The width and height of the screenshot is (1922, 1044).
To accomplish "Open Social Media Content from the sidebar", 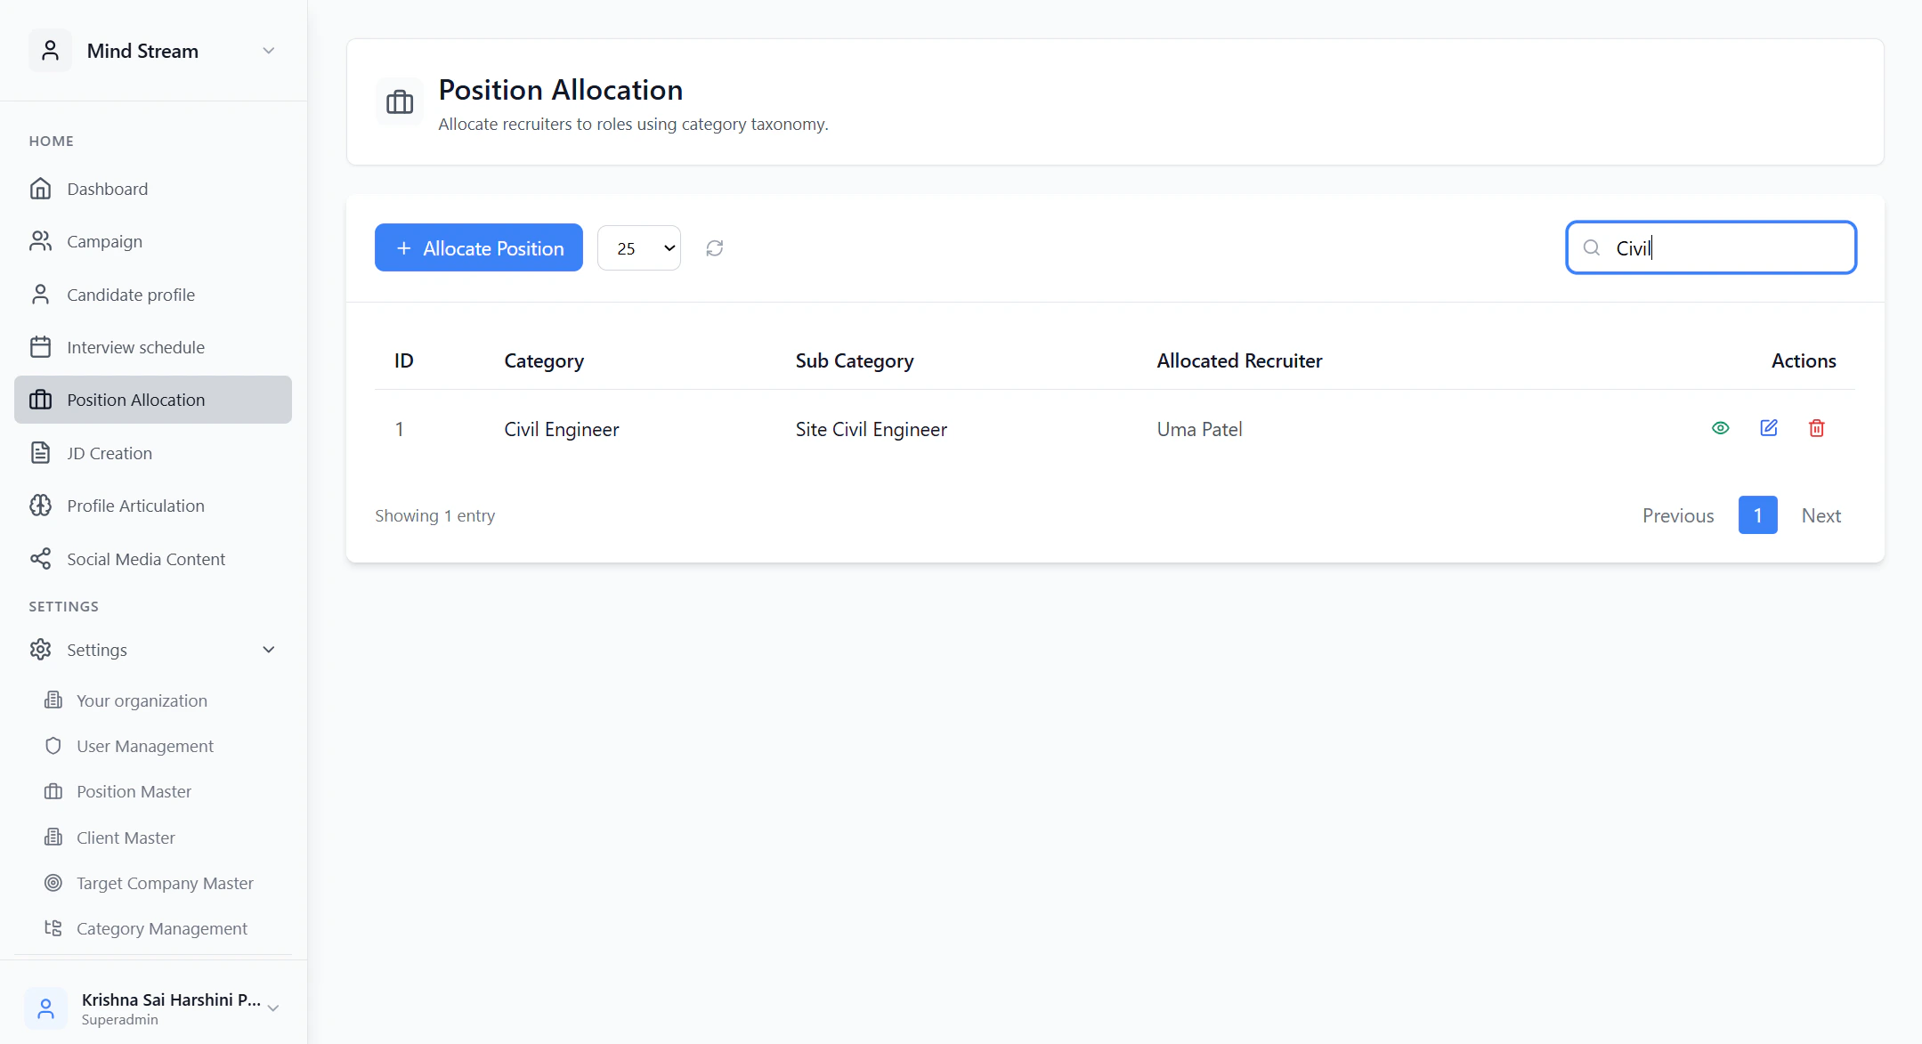I will 146,559.
